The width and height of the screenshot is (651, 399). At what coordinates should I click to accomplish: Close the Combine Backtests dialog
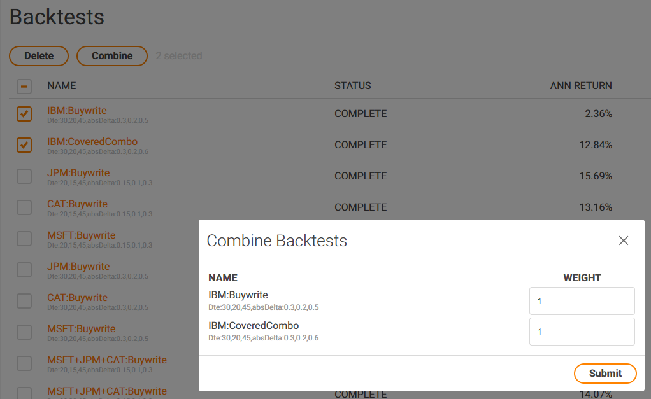click(623, 241)
